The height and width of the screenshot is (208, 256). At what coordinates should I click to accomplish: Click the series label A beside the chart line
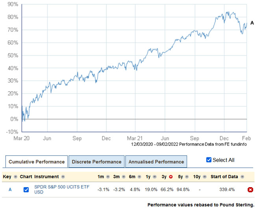point(252,23)
